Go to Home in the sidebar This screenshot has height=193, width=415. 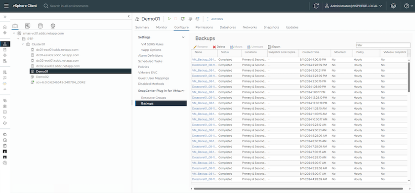5,27
